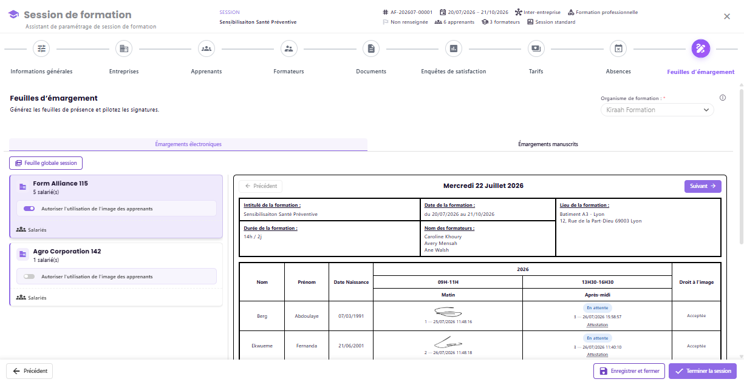Image resolution: width=744 pixels, height=382 pixels.
Task: Click the hash icon next to AF-202607-00001
Action: pos(386,12)
